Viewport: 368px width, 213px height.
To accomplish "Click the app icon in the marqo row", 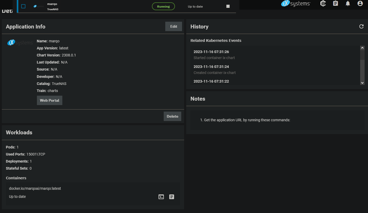I will tap(39, 6).
